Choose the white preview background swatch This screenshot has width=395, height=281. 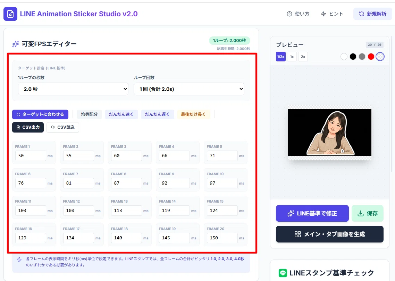coord(344,57)
